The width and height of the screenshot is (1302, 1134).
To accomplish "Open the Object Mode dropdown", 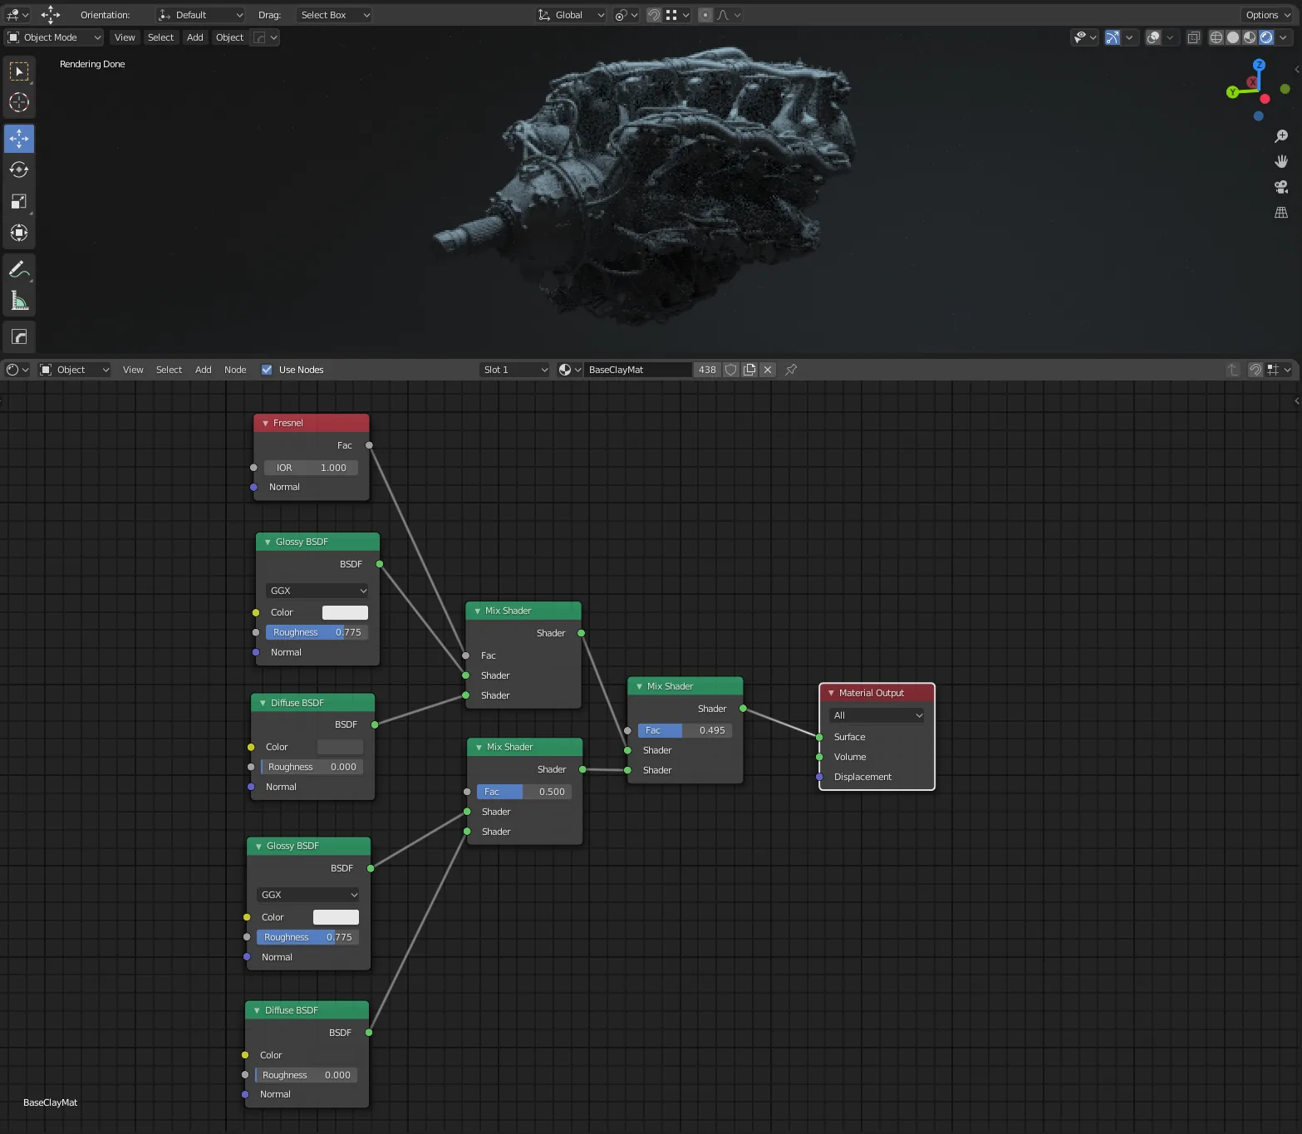I will tap(54, 37).
